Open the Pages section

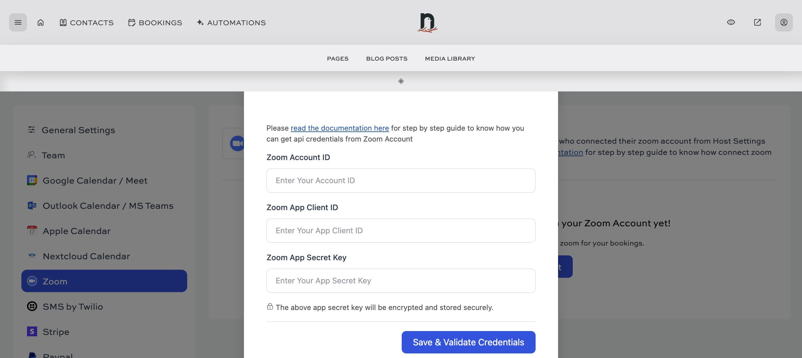point(338,58)
